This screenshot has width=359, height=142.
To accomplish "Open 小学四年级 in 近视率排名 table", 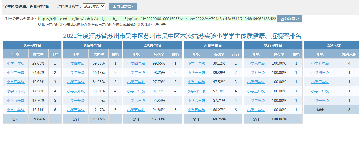I will coord(196,91).
